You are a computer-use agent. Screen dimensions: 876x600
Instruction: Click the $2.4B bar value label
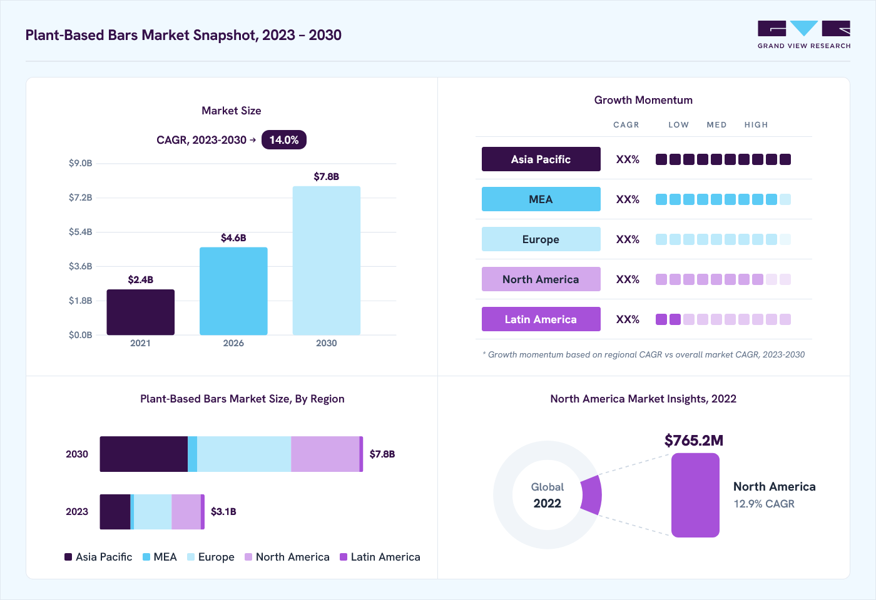141,280
